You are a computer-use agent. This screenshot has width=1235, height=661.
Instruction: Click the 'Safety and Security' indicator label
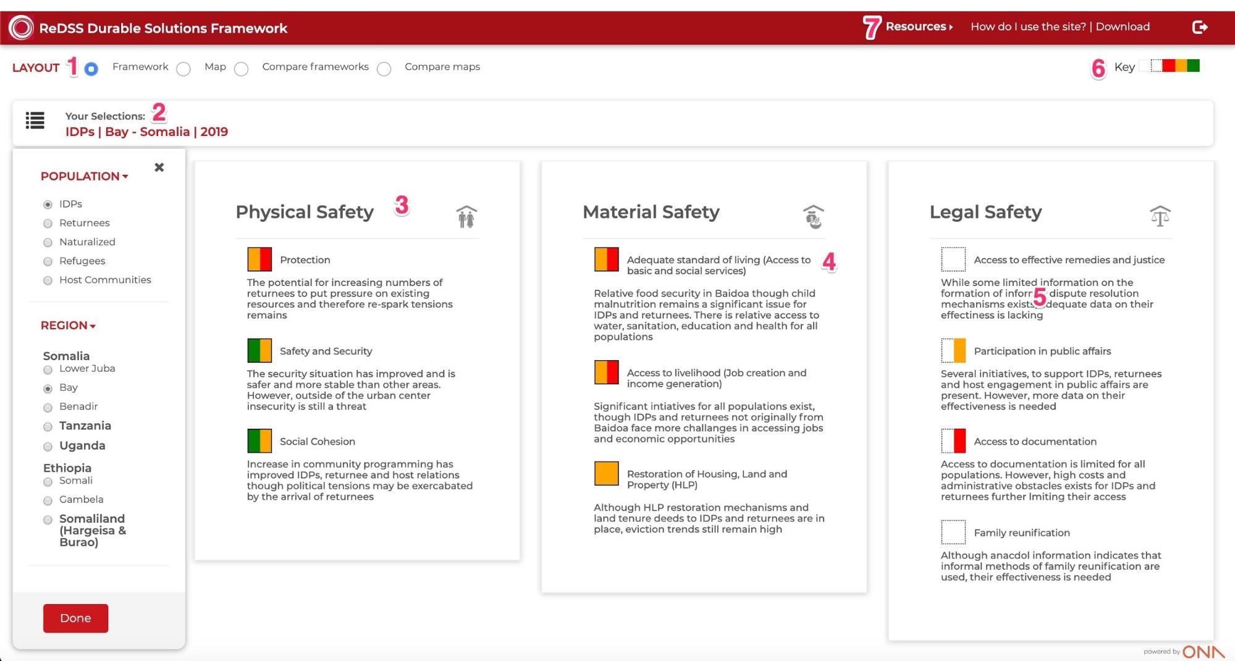(x=326, y=351)
